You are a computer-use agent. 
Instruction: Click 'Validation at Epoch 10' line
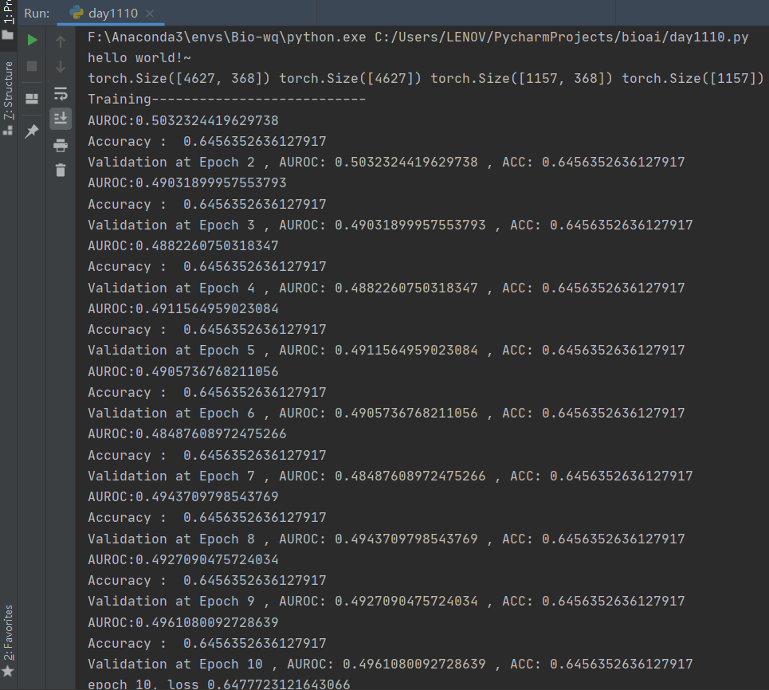pos(390,664)
